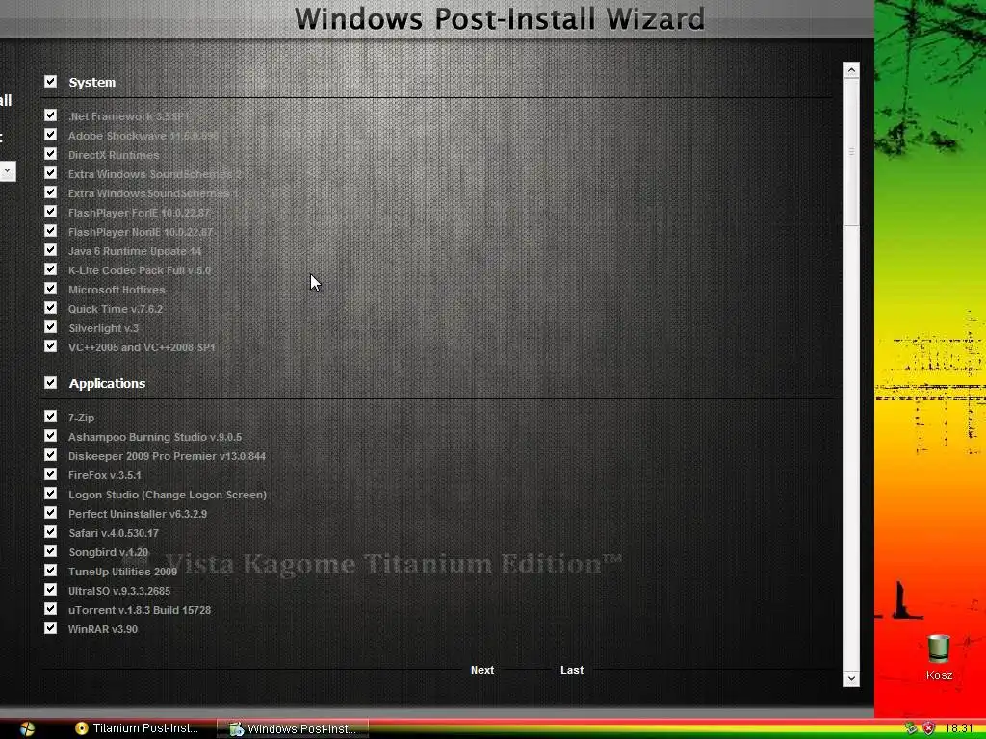This screenshot has width=986, height=739.
Task: Click the FireFox v.3.5.1 label
Action: 104,475
